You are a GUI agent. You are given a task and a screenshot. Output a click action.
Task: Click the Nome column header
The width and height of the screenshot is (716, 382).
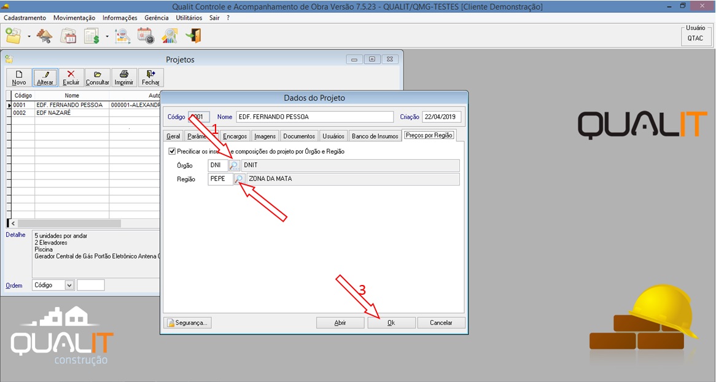tap(72, 96)
